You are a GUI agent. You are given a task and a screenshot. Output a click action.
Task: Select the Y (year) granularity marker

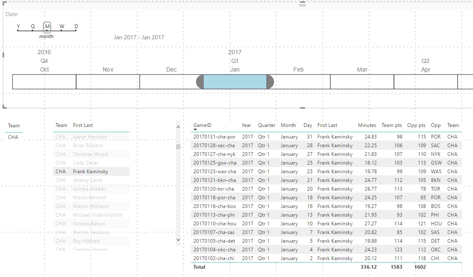coord(18,26)
